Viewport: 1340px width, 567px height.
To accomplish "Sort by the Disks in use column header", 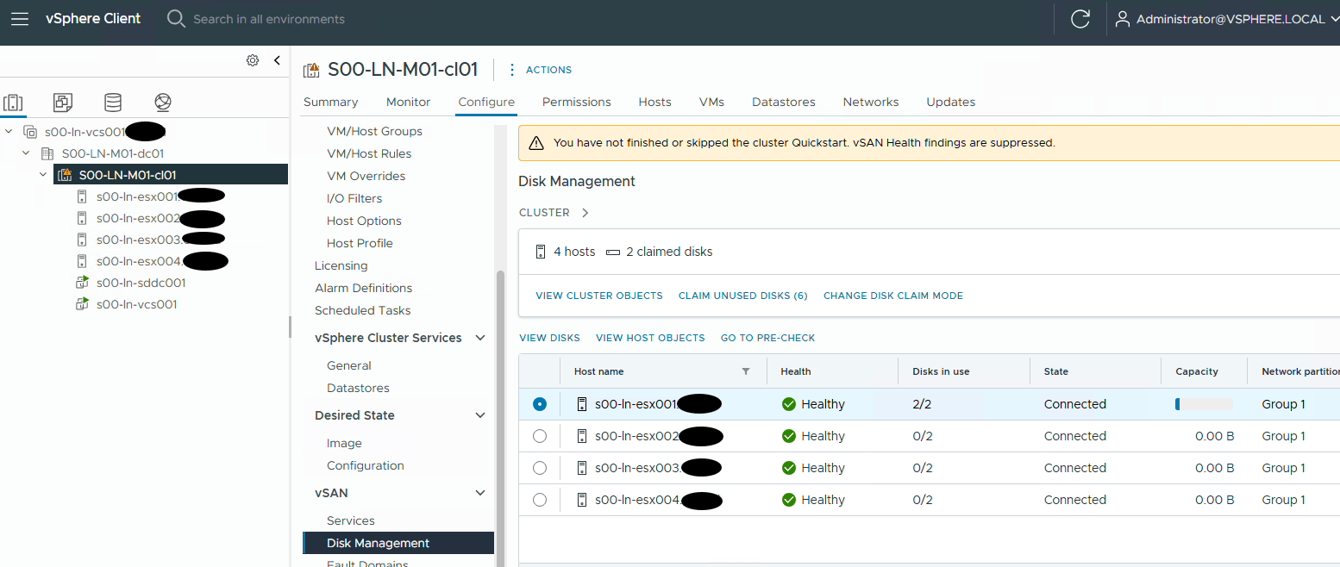I will pos(941,371).
